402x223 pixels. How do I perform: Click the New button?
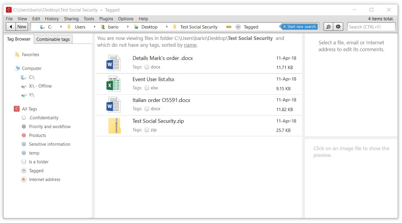[22, 27]
